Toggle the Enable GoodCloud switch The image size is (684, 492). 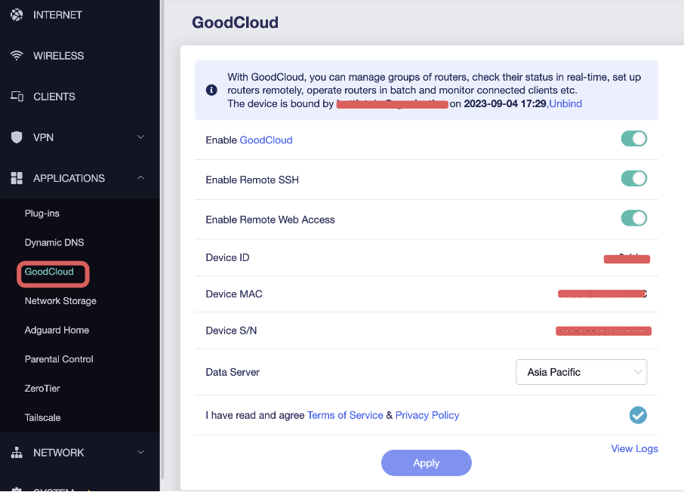[633, 139]
